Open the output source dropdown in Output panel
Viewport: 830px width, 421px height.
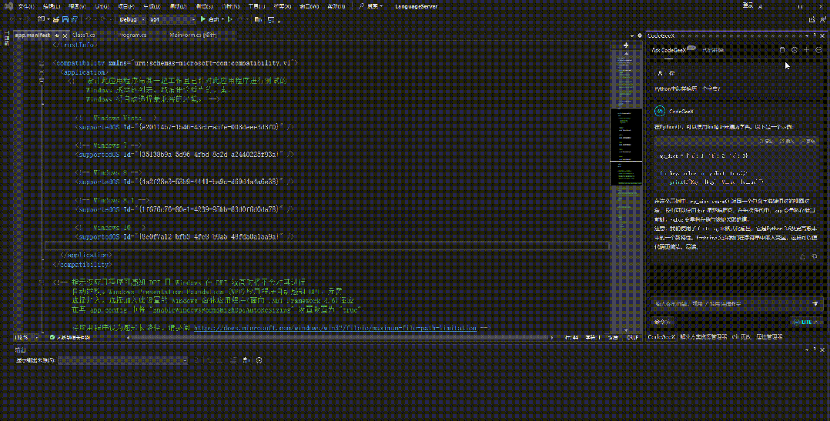click(123, 360)
